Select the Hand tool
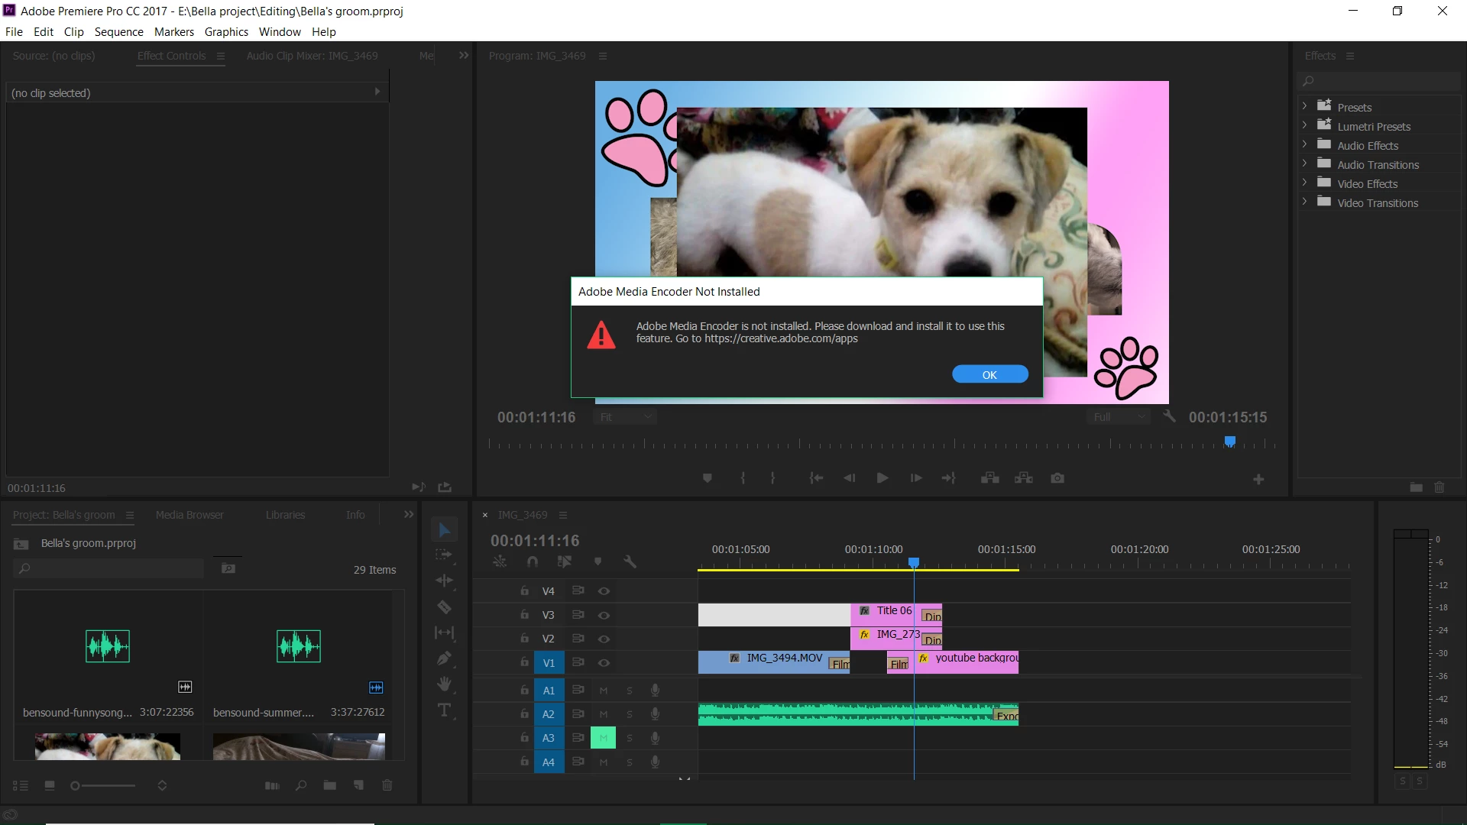 tap(444, 684)
